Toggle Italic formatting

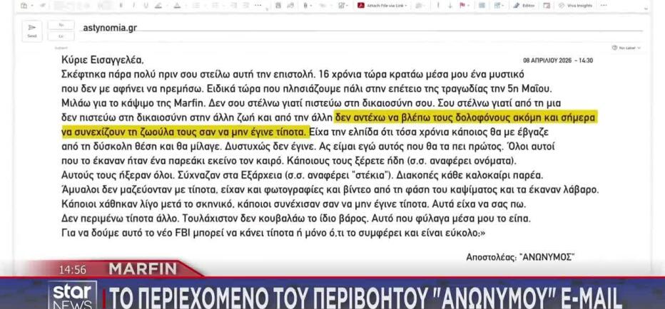coord(133,6)
